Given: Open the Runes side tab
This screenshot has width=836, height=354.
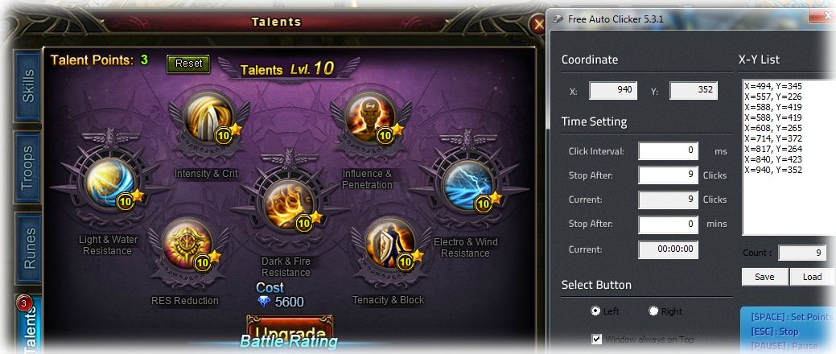Looking at the screenshot, I should point(27,248).
